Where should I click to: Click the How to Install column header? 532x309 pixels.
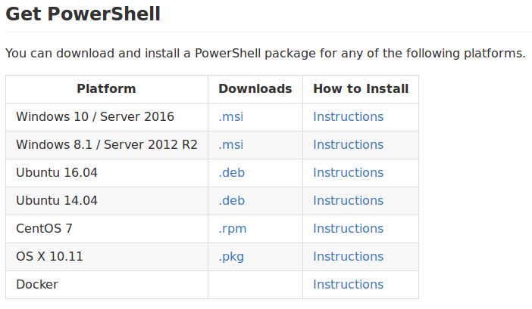(361, 88)
